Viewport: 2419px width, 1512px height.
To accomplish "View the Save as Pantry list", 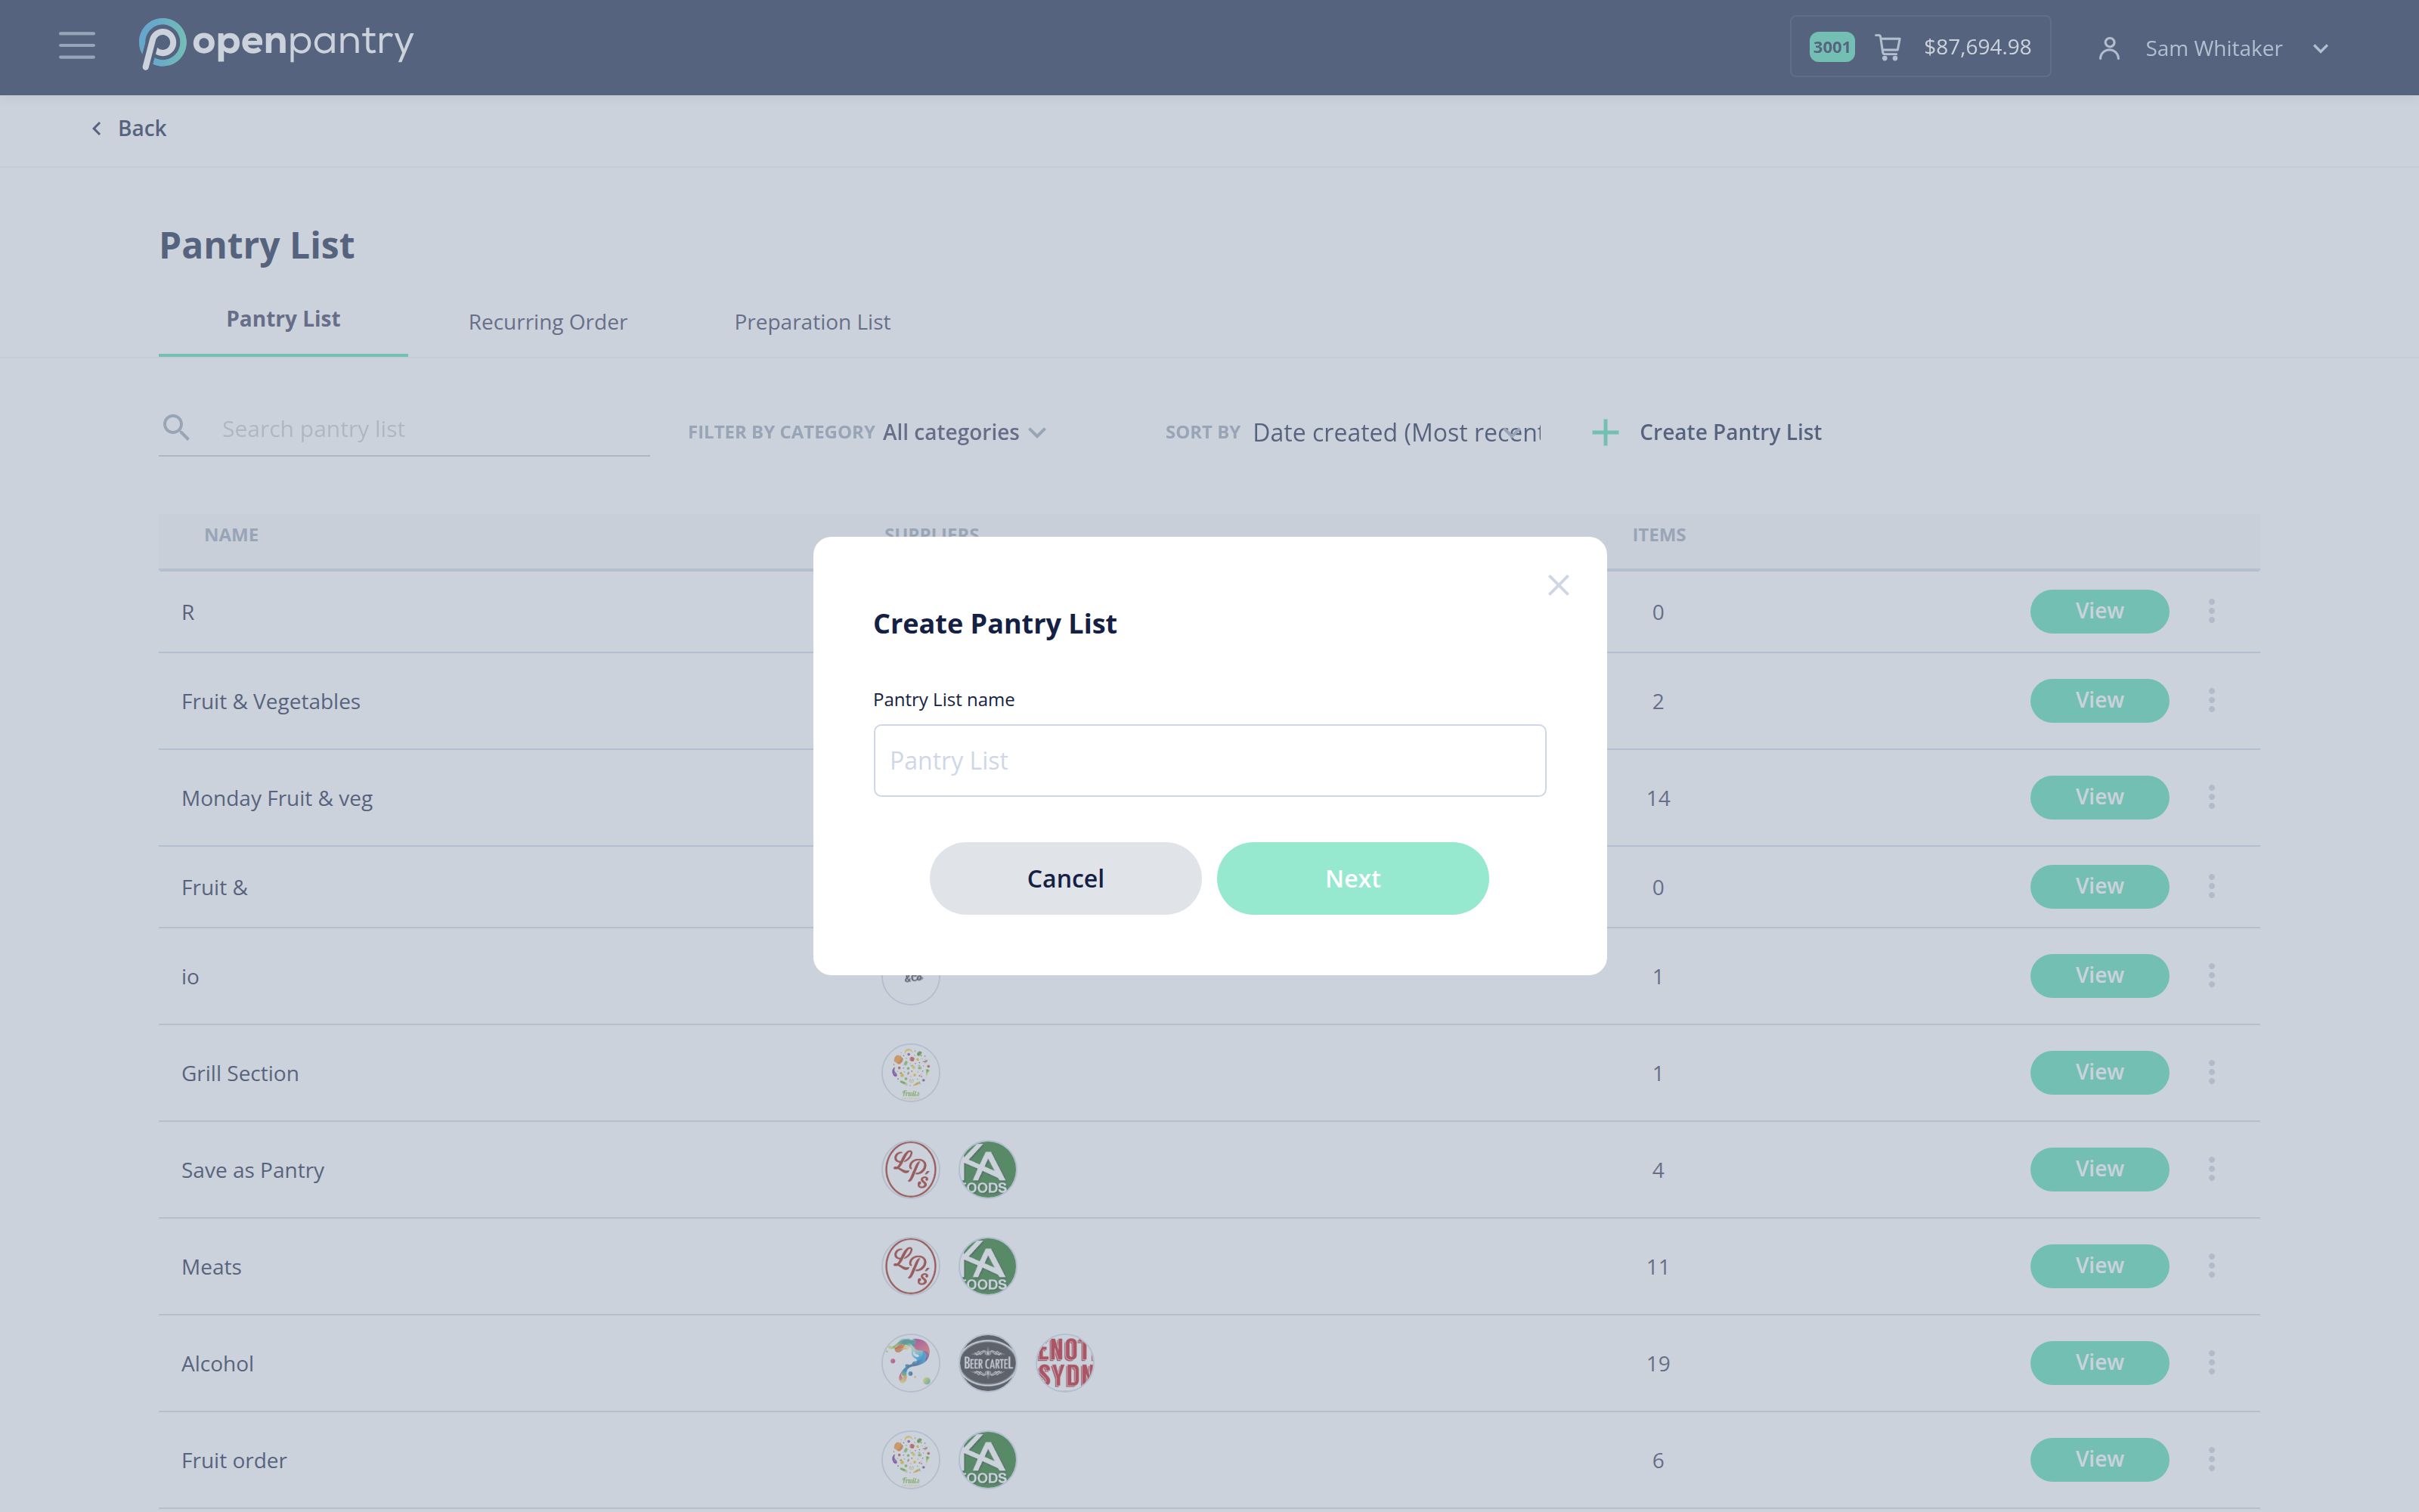I will point(2099,1169).
